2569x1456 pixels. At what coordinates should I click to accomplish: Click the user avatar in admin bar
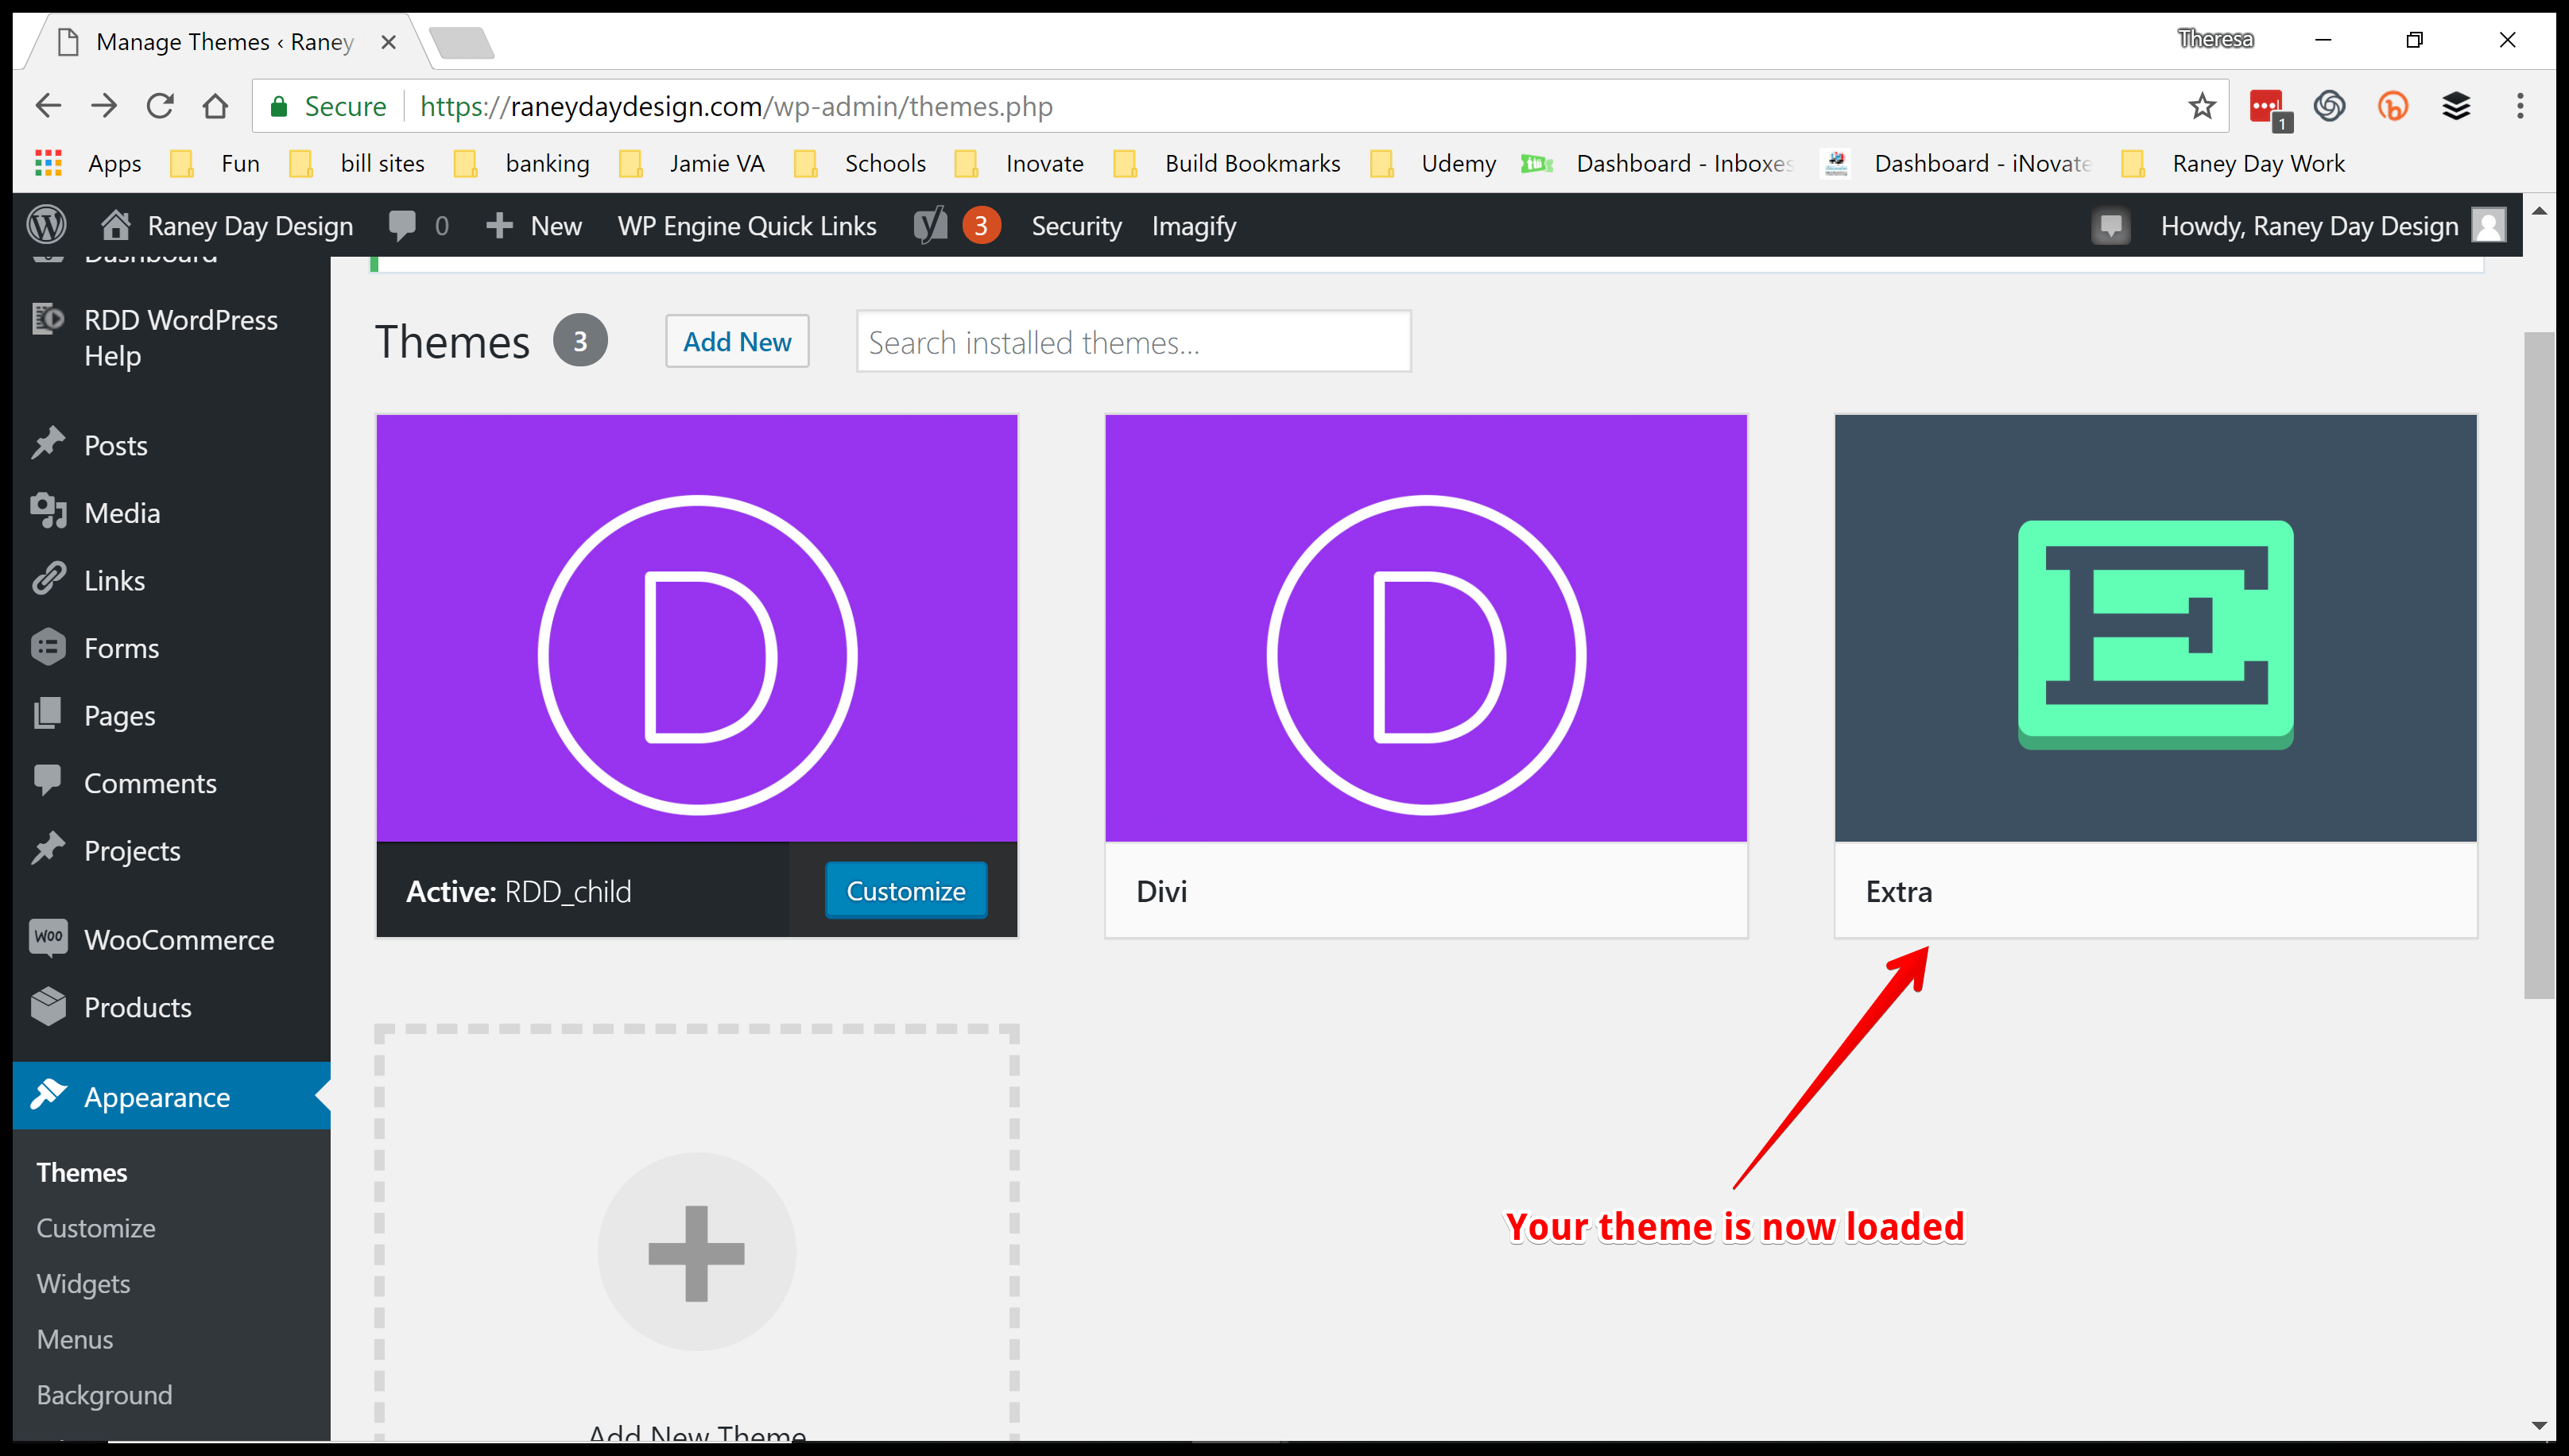[x=2488, y=225]
